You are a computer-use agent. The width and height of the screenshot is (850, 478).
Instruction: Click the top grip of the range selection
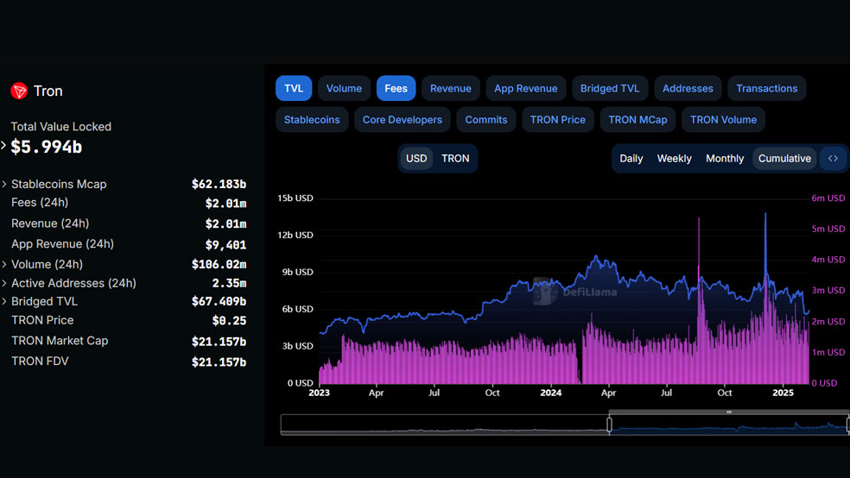tap(729, 412)
